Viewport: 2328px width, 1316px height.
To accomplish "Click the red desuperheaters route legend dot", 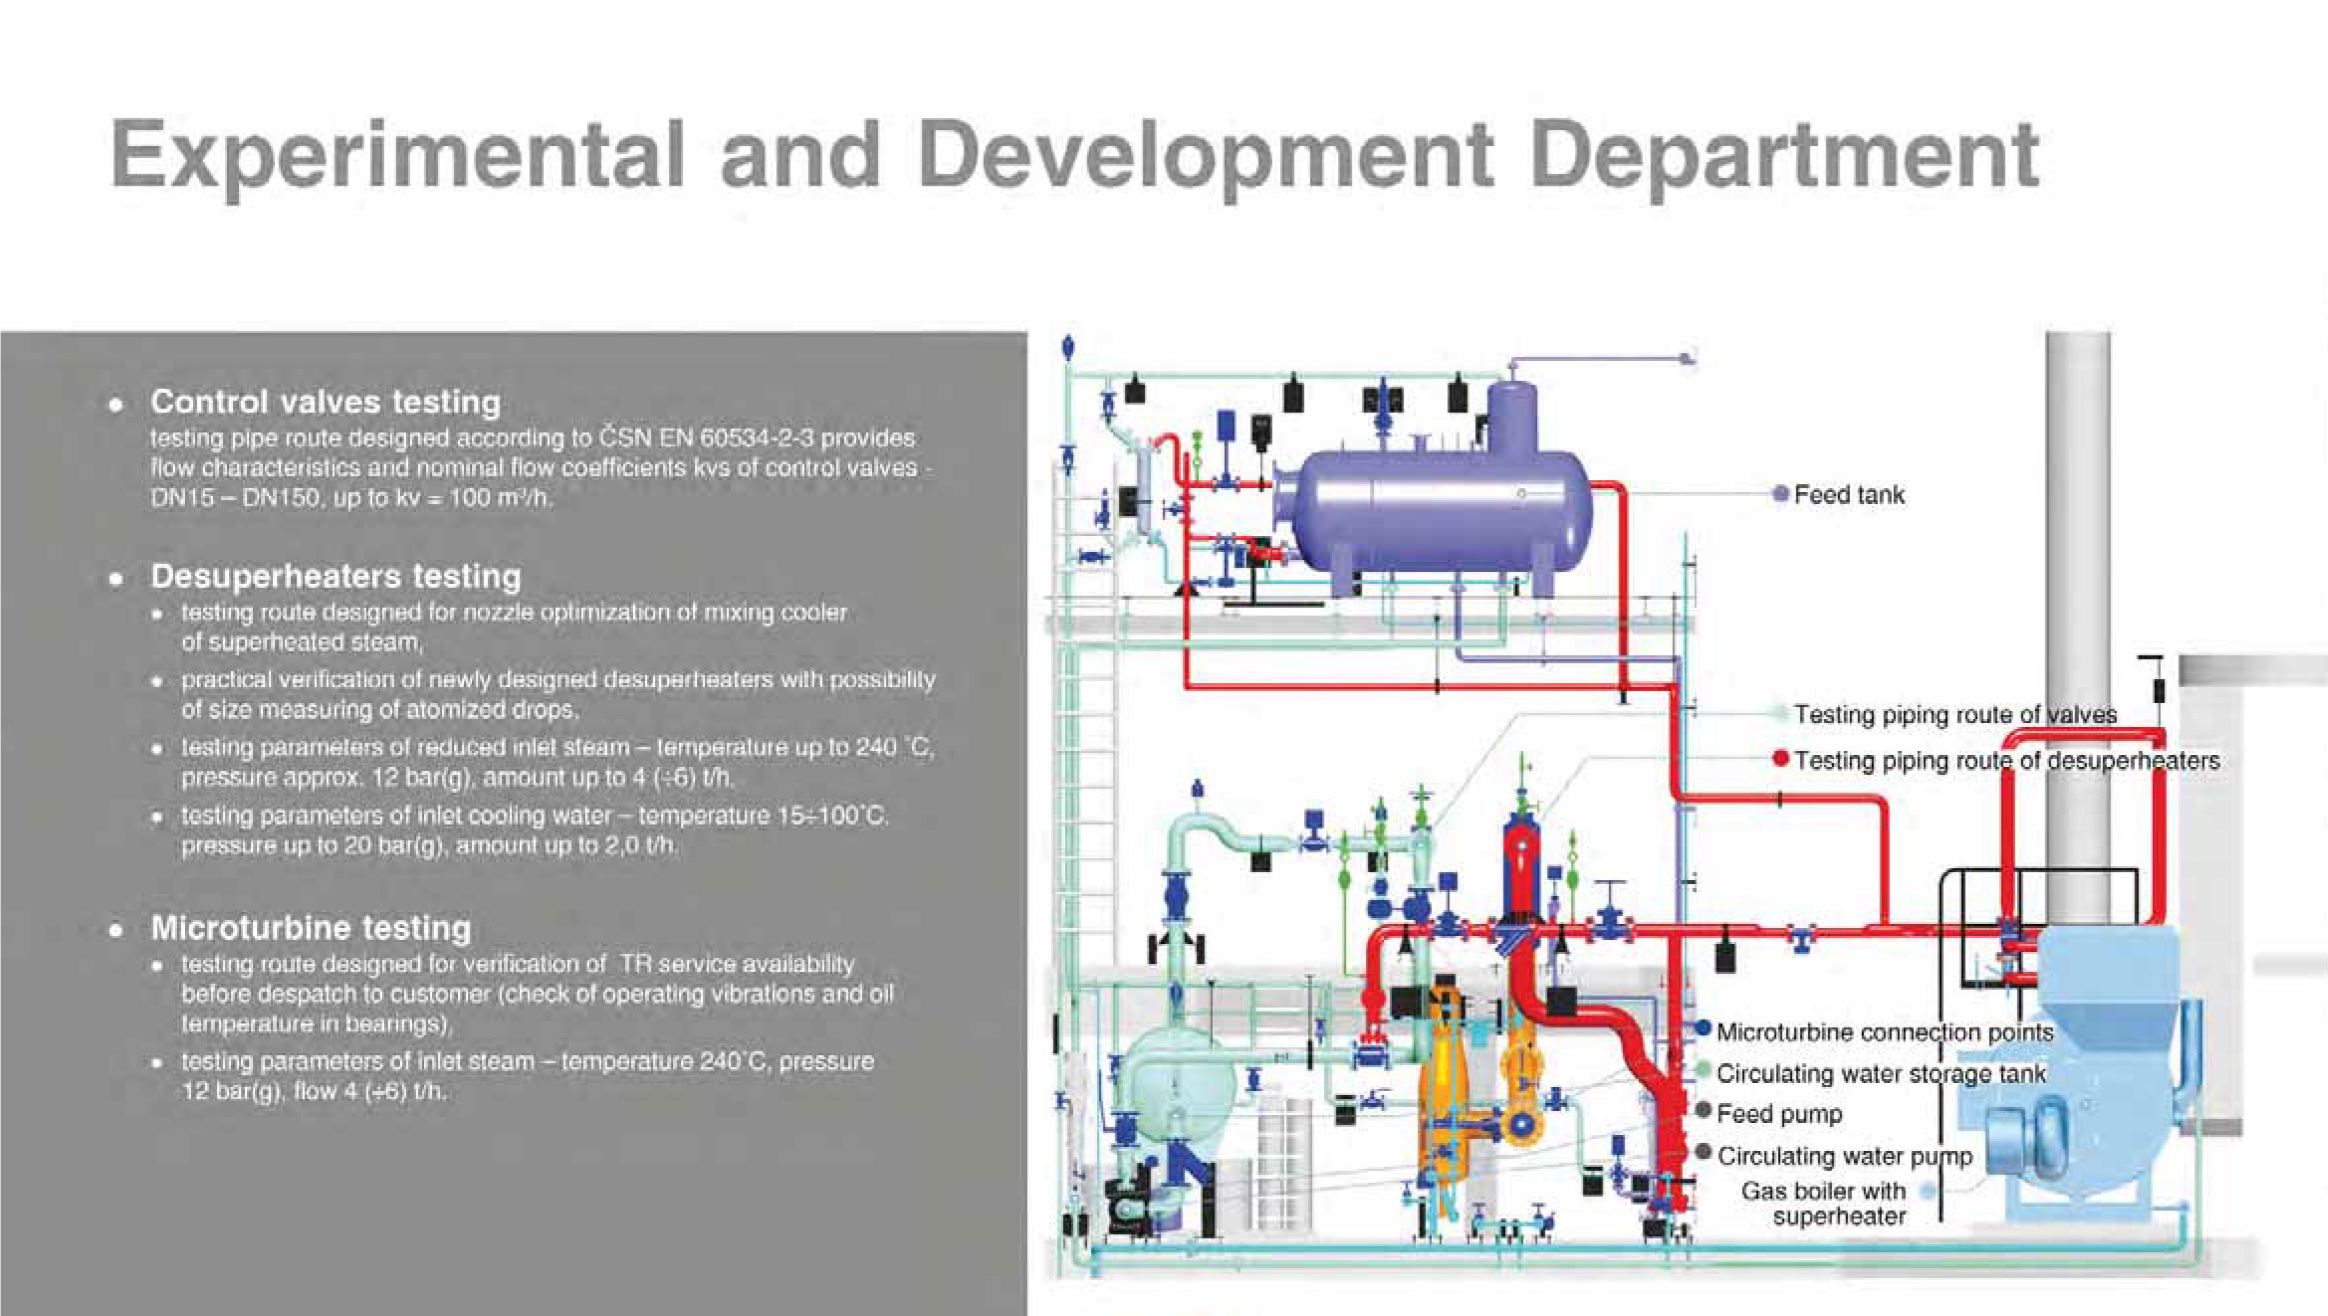I will (1781, 758).
